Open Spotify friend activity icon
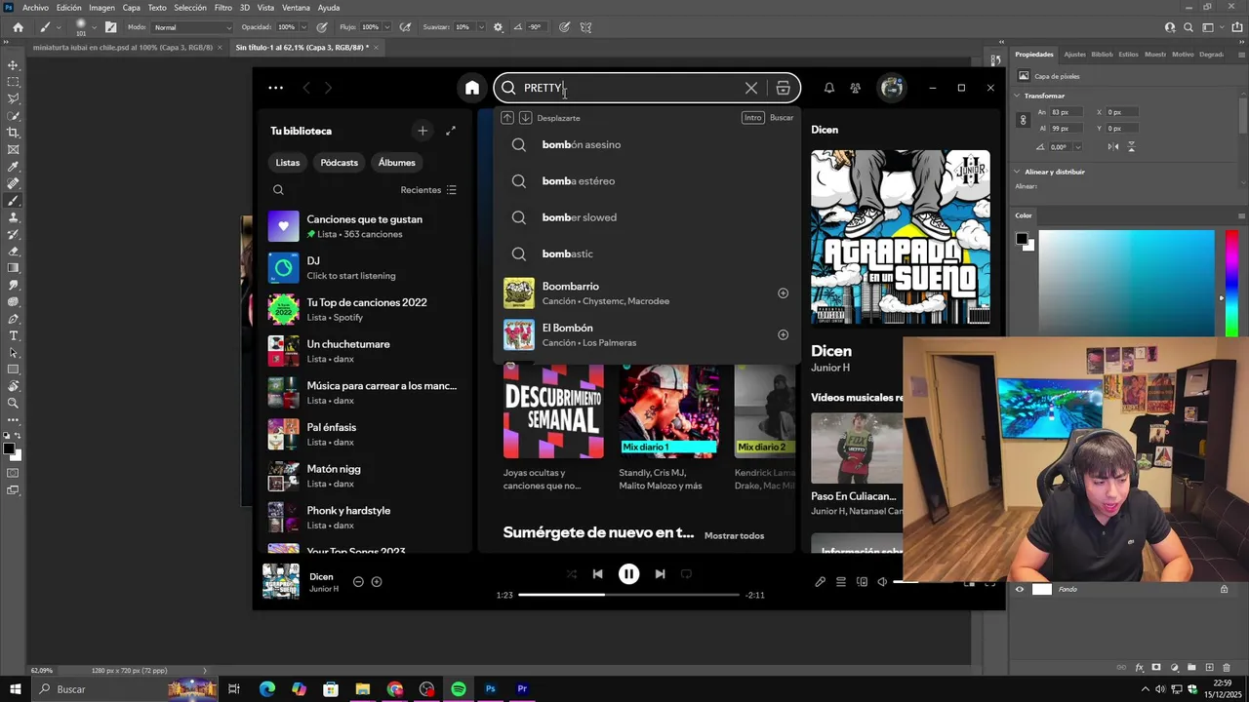 point(855,88)
